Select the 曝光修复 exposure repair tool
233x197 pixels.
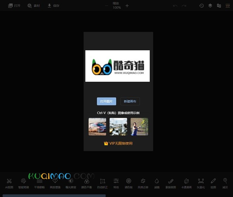pos(71,184)
